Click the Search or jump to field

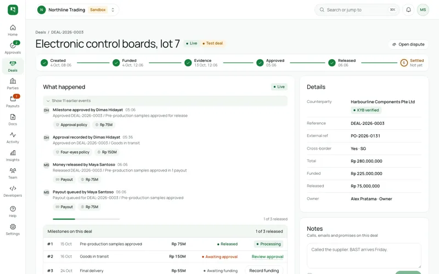click(357, 10)
